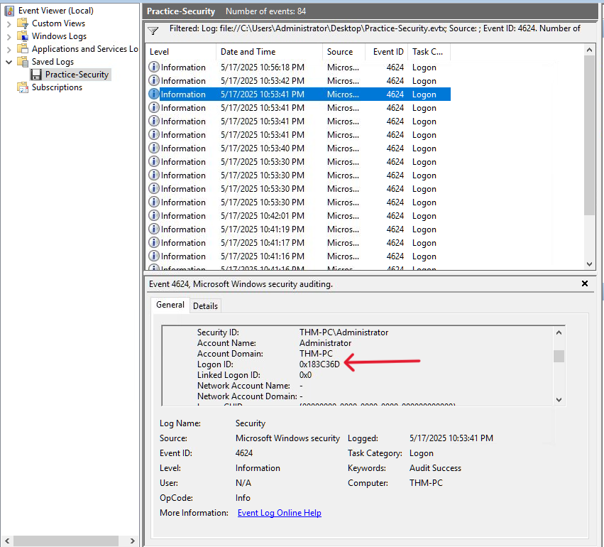Click the filter funnel icon

click(x=153, y=31)
